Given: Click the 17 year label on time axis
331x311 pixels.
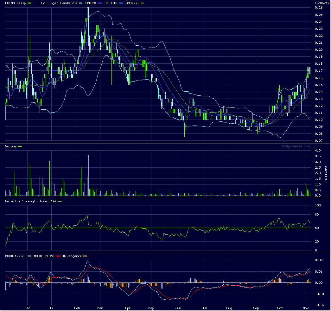Looking at the screenshot, I should tap(52, 308).
